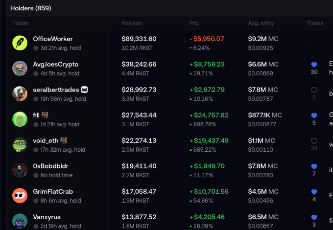
Task: Click the clock icon beside 17h 32m avg. hold
Action: pos(36,150)
